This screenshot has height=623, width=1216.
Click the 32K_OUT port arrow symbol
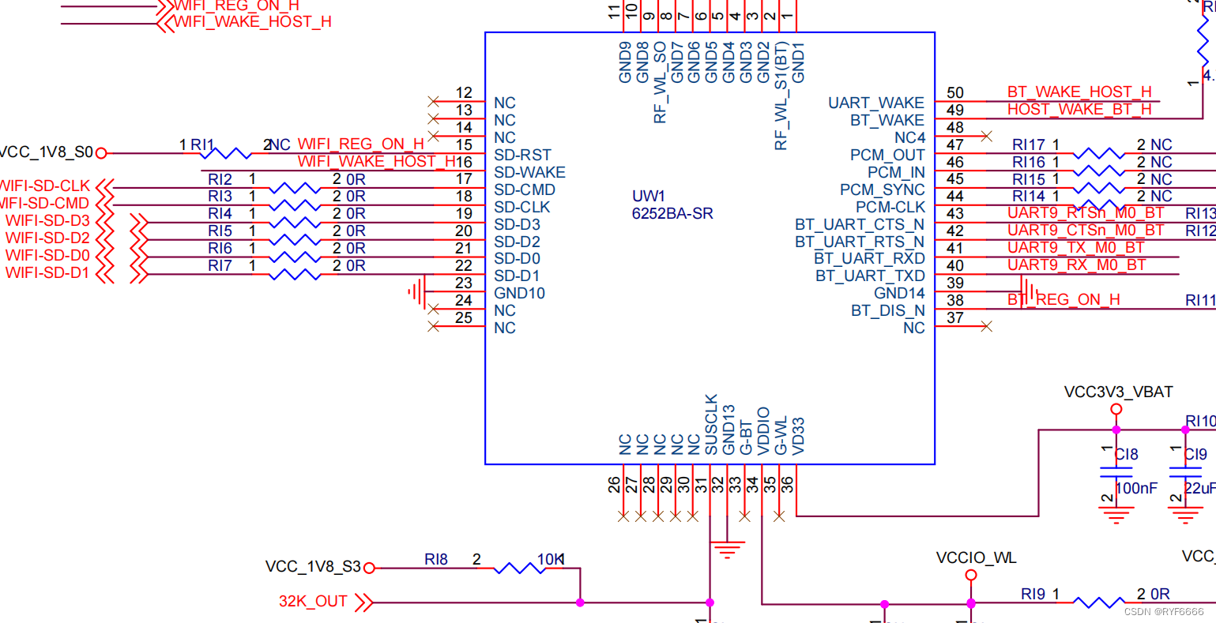(x=363, y=602)
